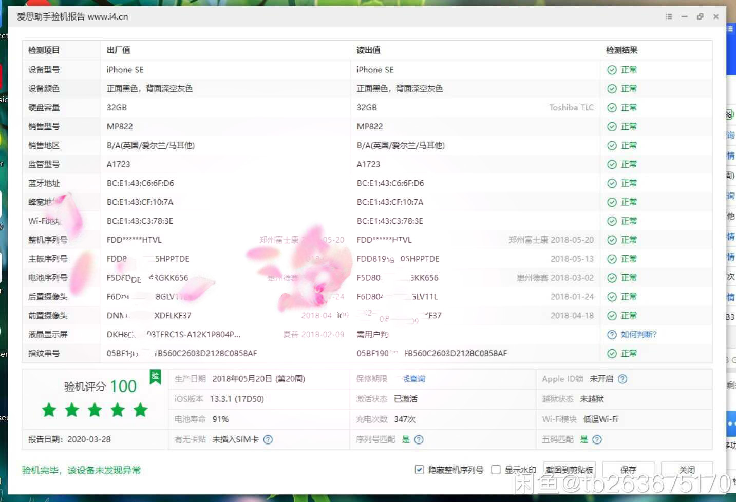Screen dimensions: 736x502
Task: Click the 出厂值 B/A(英国/爱尔兰/马耳他) cell
Action: (x=150, y=145)
